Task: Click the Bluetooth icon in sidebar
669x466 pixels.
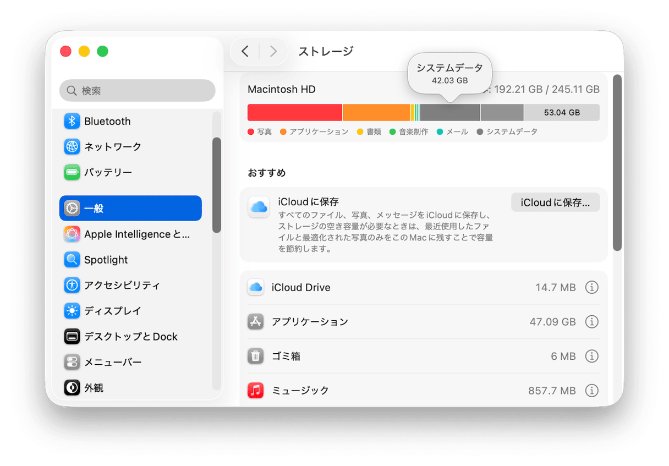Action: (x=72, y=121)
